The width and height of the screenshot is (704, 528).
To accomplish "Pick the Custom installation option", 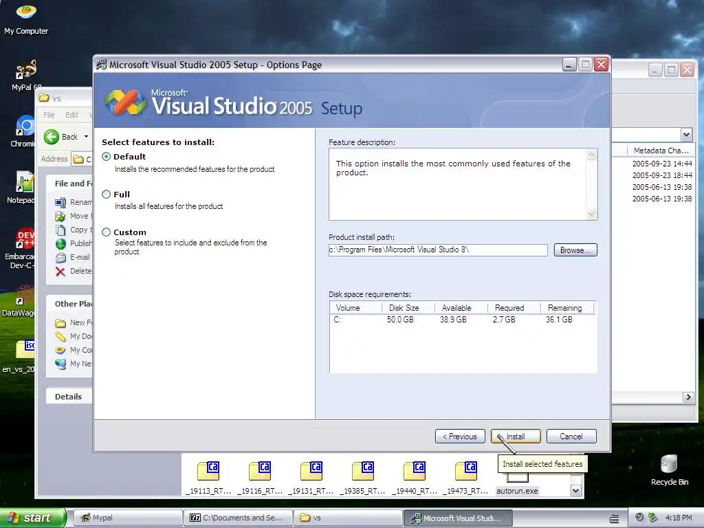I will tap(107, 232).
